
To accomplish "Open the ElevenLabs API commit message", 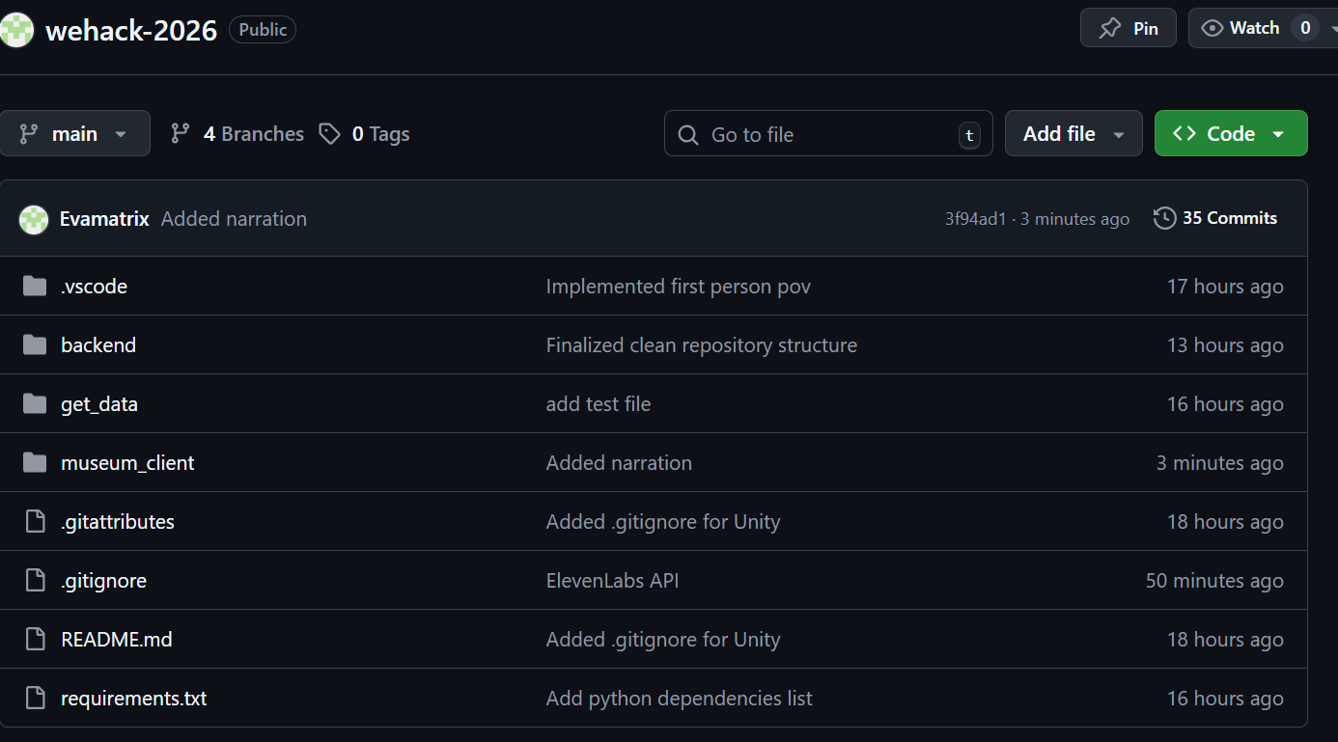I will 612,581.
